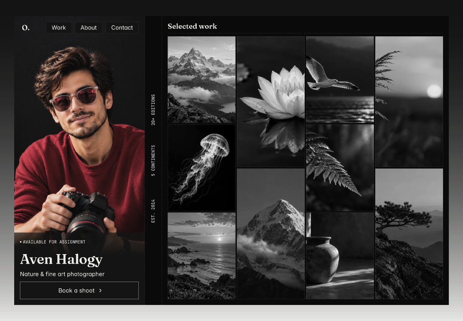This screenshot has width=463, height=321.
Task: Open the snowy peak with clouds photo
Action: click(271, 233)
